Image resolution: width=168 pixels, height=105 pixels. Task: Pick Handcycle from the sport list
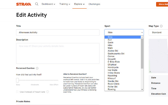pos(123,67)
